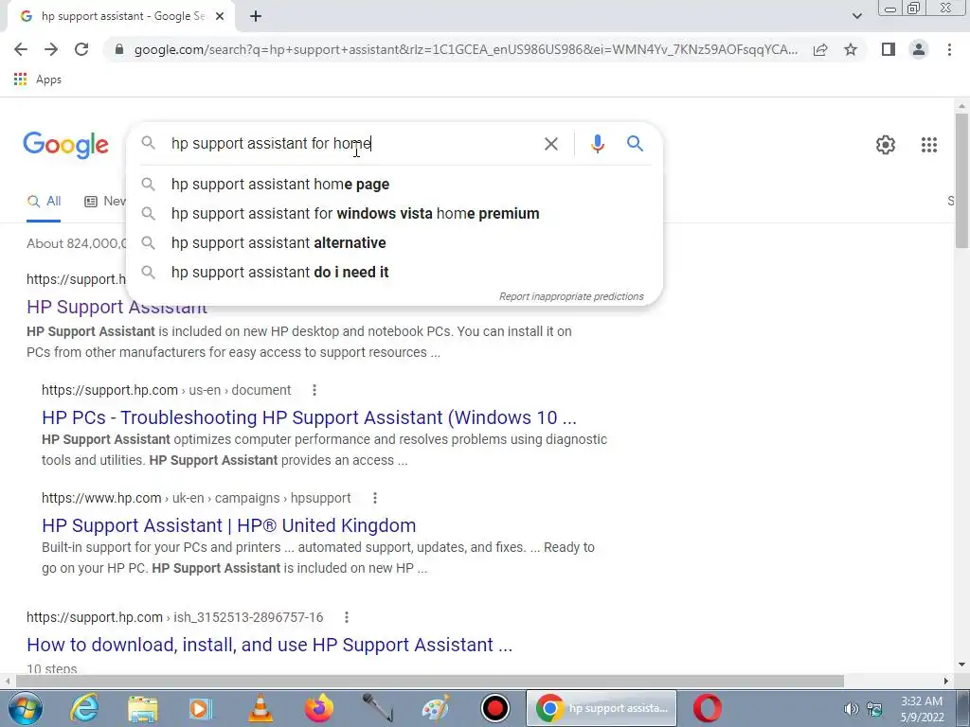Share this page icon in address bar
970x727 pixels.
[x=820, y=49]
